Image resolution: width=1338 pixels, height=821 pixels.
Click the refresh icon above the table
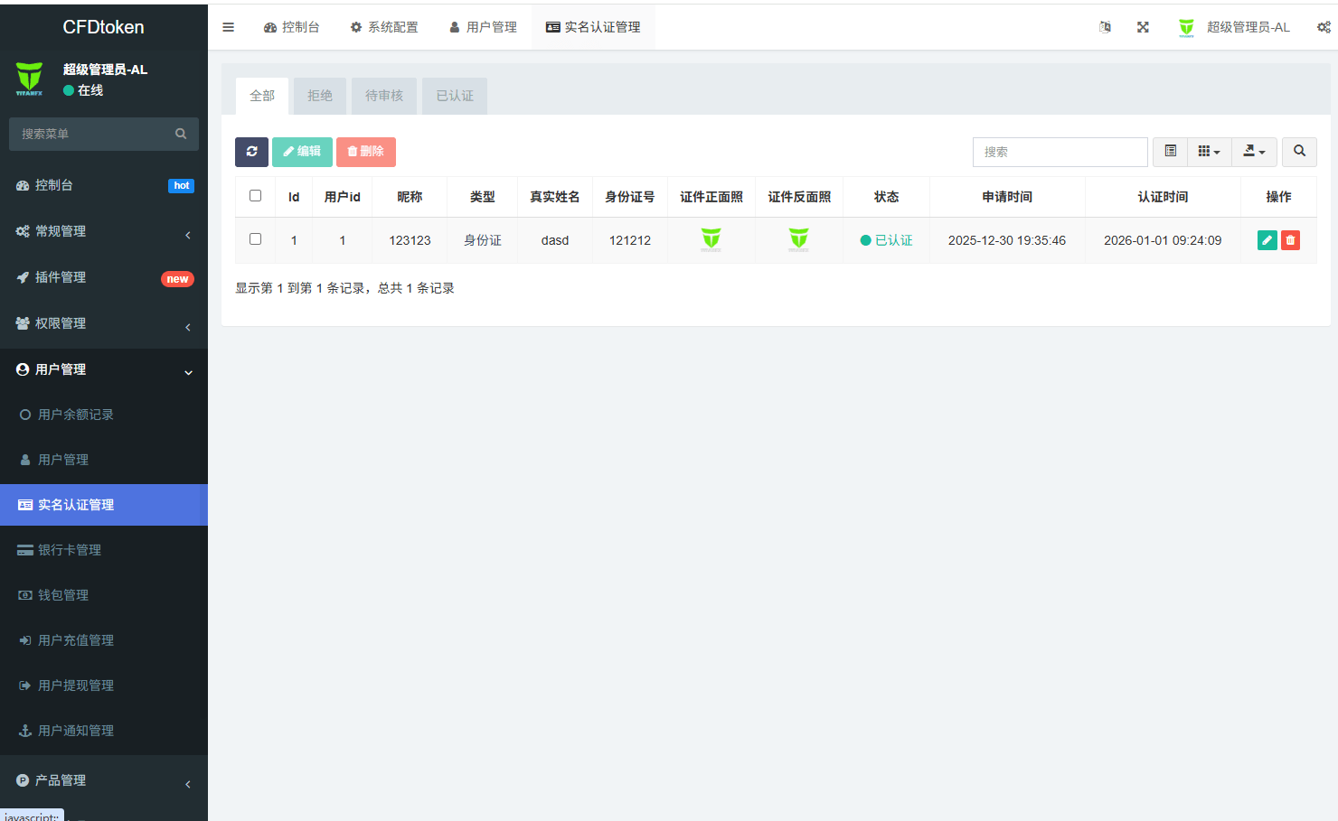pyautogui.click(x=251, y=152)
